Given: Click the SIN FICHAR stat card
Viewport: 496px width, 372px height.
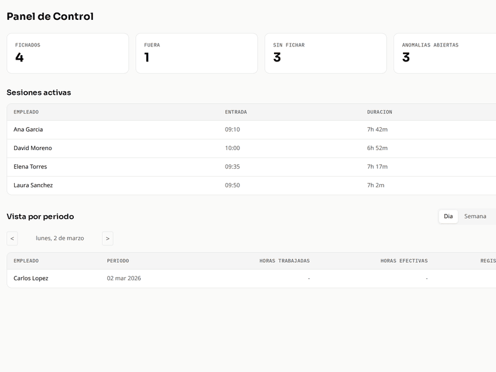Looking at the screenshot, I should click(x=327, y=53).
